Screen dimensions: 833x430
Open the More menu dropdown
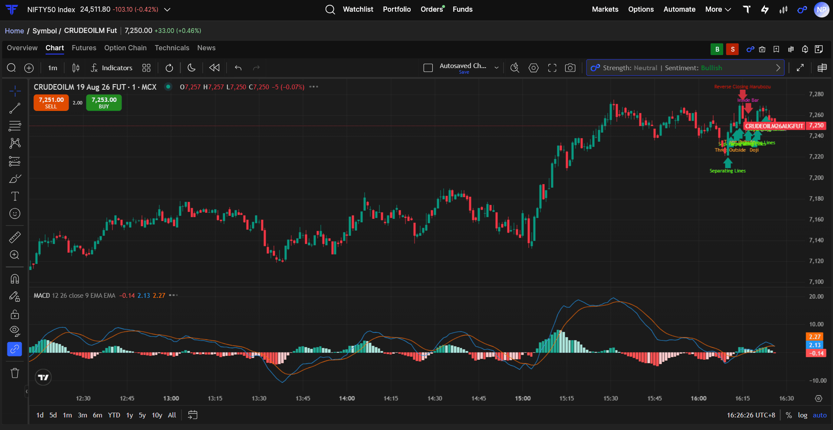(718, 10)
